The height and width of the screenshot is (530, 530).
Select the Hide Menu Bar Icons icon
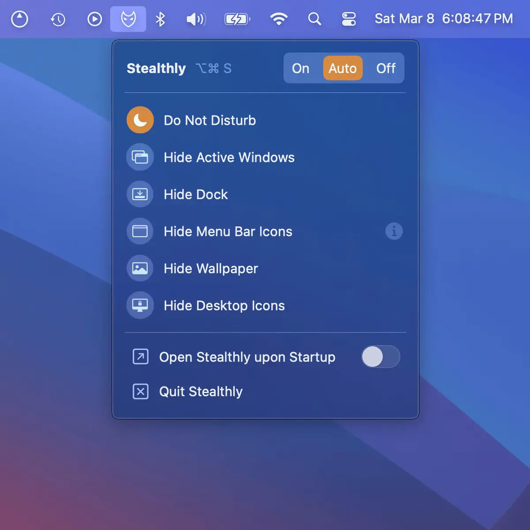pos(140,231)
